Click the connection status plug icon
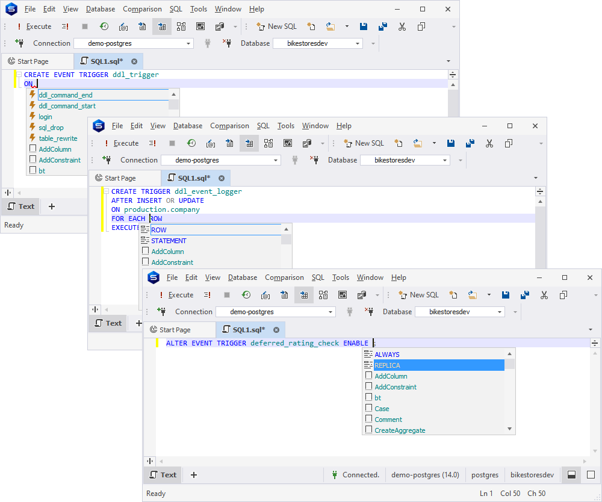Viewport: 602px width, 502px height. pos(334,475)
